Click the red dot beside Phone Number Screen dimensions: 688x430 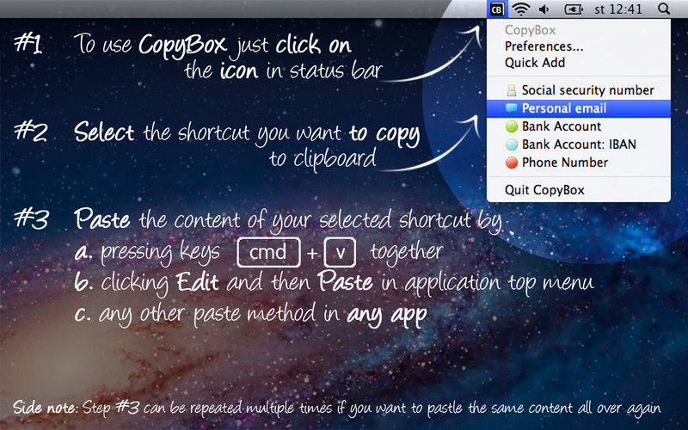click(x=512, y=163)
